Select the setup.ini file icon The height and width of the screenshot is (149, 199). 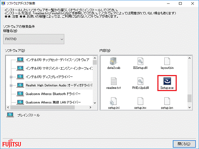[113, 101]
